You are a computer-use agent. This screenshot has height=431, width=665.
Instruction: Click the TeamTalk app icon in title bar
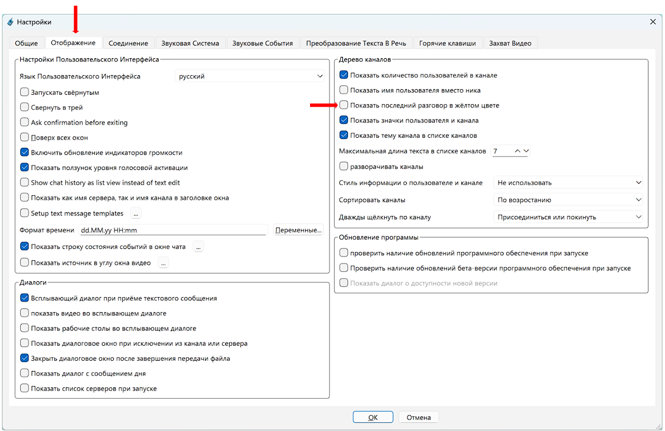pyautogui.click(x=10, y=21)
